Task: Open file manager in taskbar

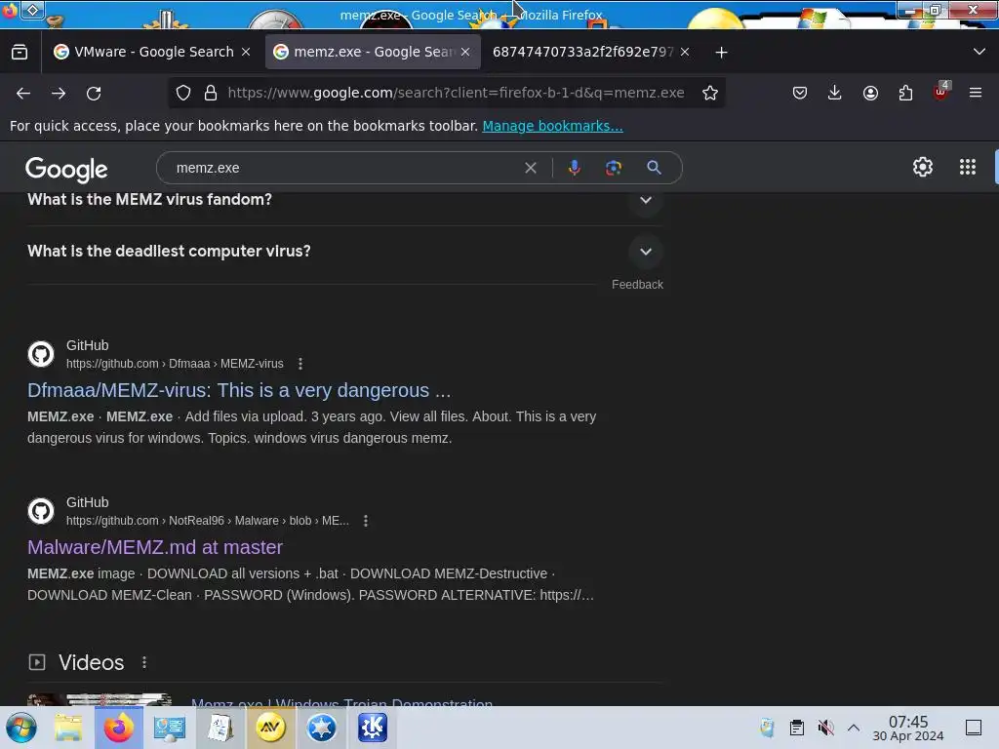Action: click(67, 728)
